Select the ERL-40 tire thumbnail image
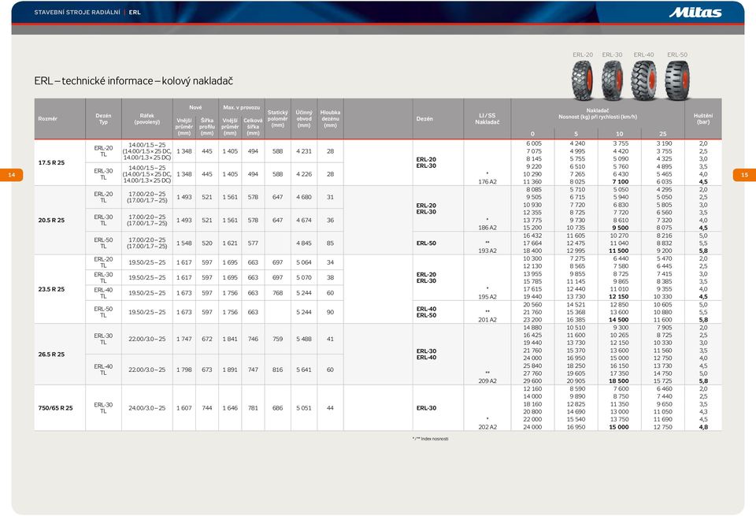Viewport: 756px width, 516px height. (x=644, y=80)
